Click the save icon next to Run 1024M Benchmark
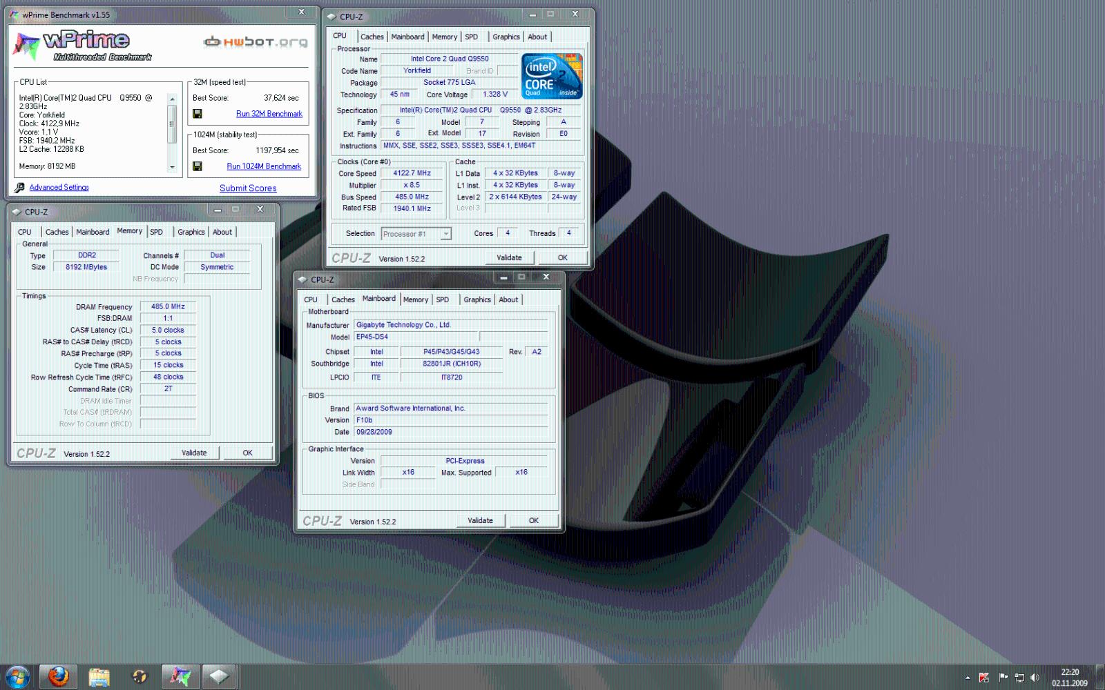Viewport: 1105px width, 690px height. click(x=197, y=166)
